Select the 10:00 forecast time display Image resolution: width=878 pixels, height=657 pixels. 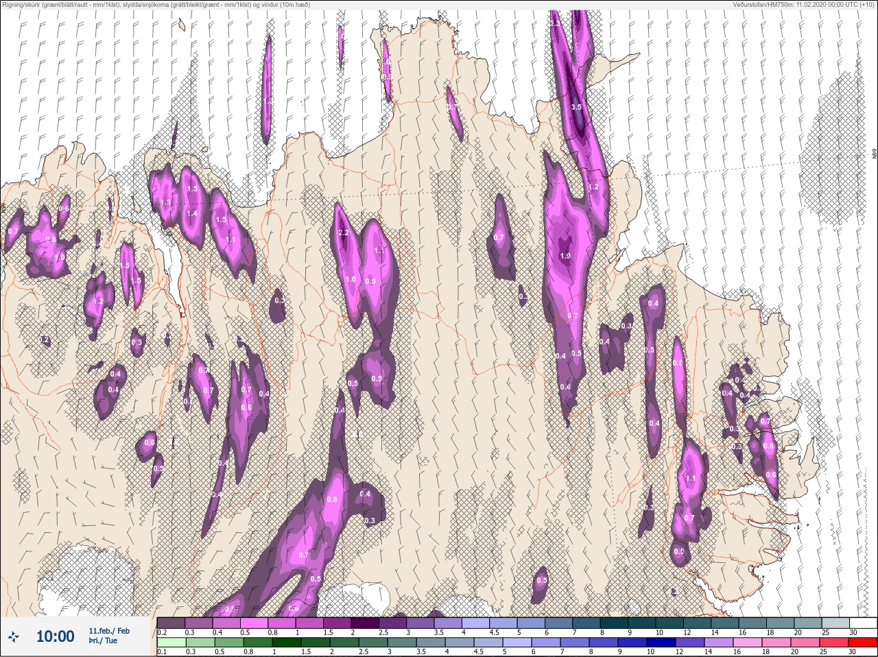55,636
